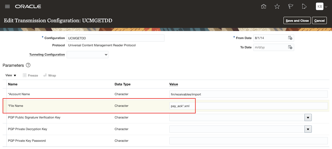Click the Save and Close button
The height and width of the screenshot is (149, 332).
pos(297,20)
